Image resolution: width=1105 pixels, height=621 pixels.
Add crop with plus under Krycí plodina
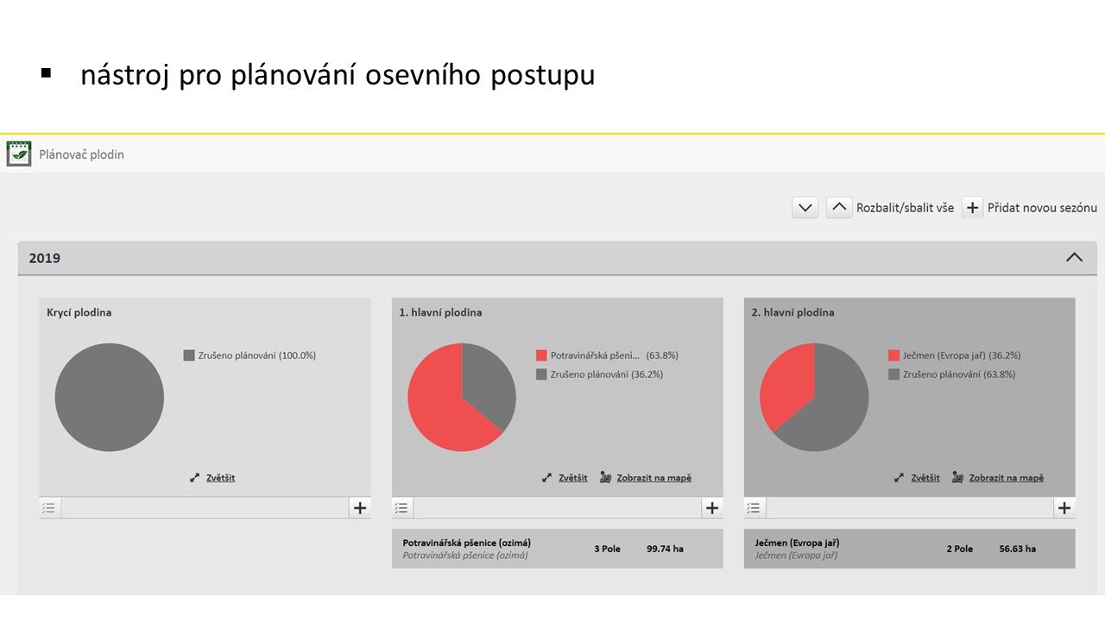(x=360, y=508)
